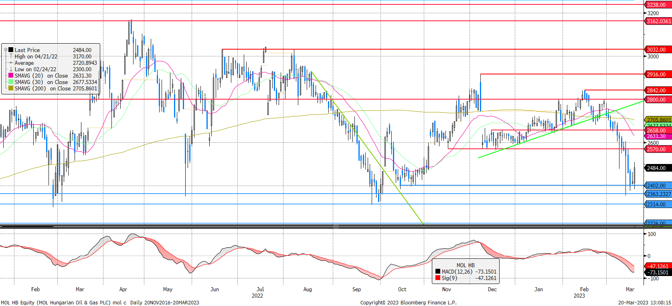Click the panel divider handle between charts
672x306 pixels.
click(336, 226)
